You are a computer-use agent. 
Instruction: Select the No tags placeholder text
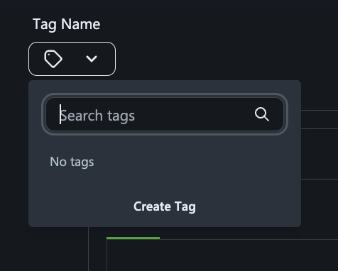72,162
